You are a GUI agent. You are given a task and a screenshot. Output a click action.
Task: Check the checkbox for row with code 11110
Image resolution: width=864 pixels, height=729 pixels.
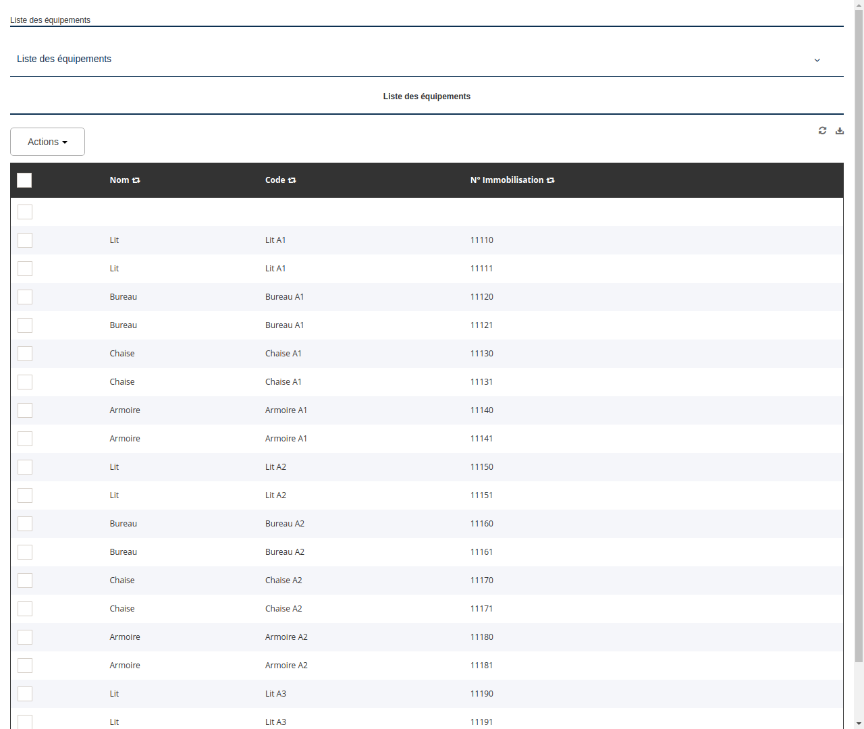tap(24, 240)
